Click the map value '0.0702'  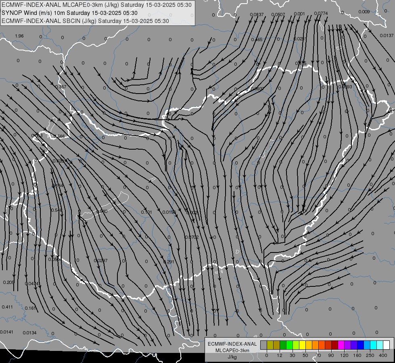(x=192, y=237)
